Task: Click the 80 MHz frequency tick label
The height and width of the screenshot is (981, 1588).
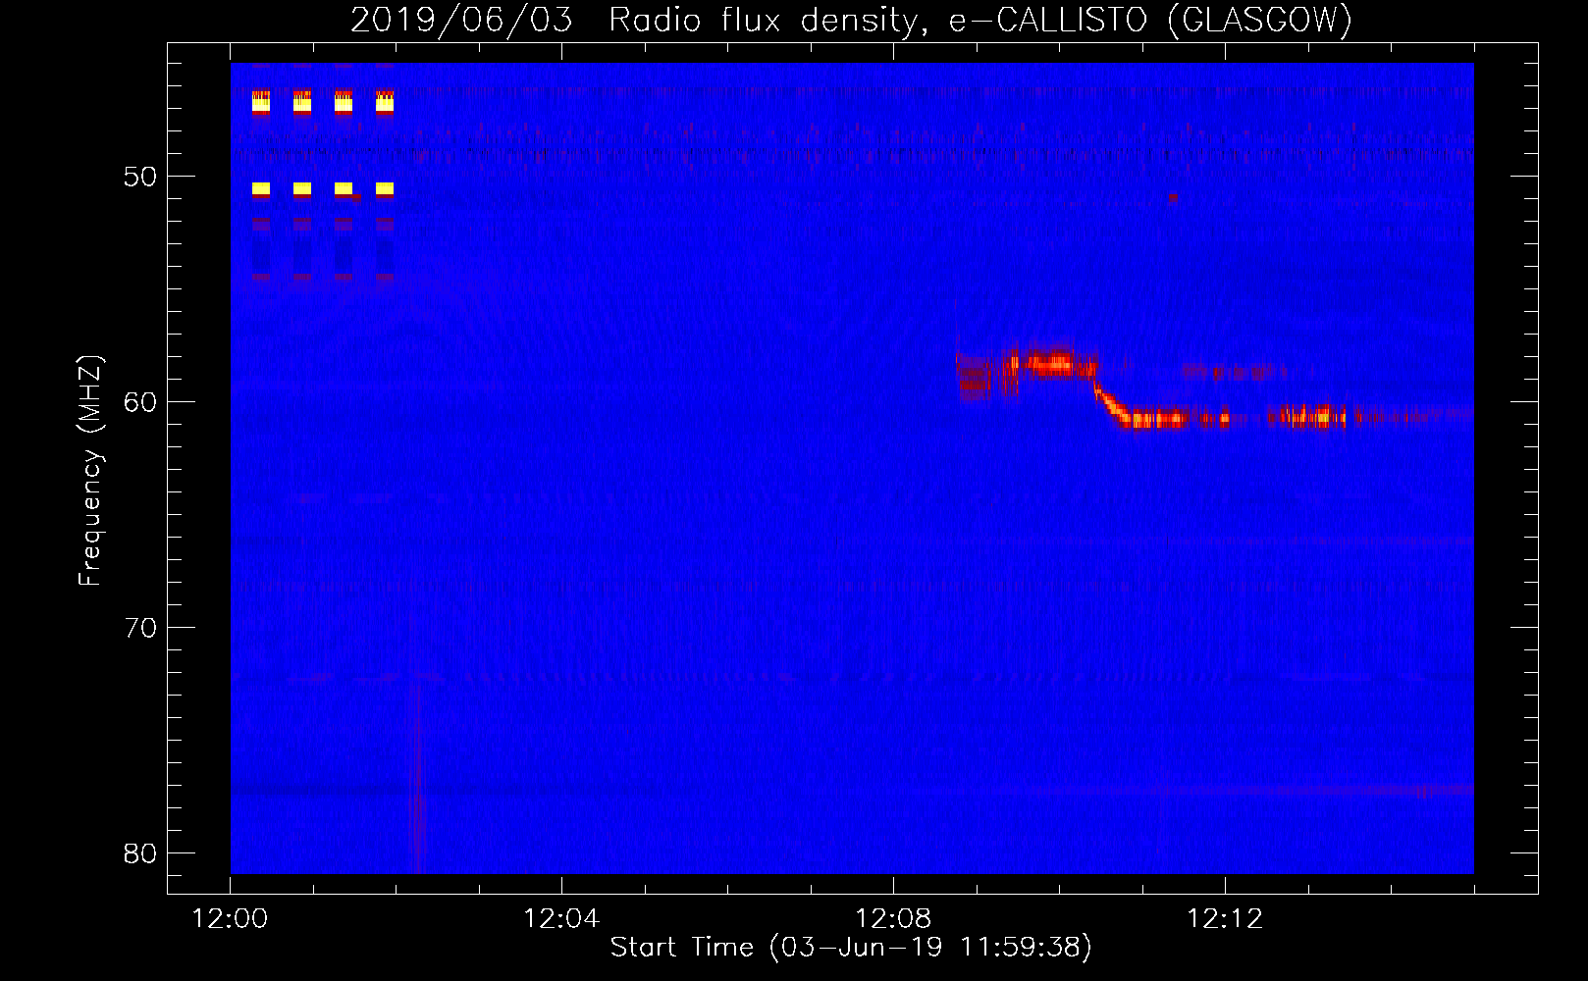Action: (140, 853)
